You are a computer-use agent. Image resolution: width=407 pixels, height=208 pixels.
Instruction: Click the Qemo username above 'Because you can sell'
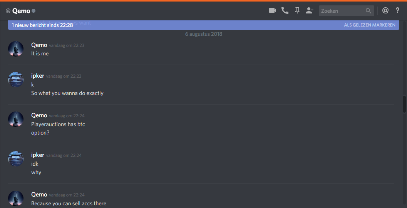(39, 195)
